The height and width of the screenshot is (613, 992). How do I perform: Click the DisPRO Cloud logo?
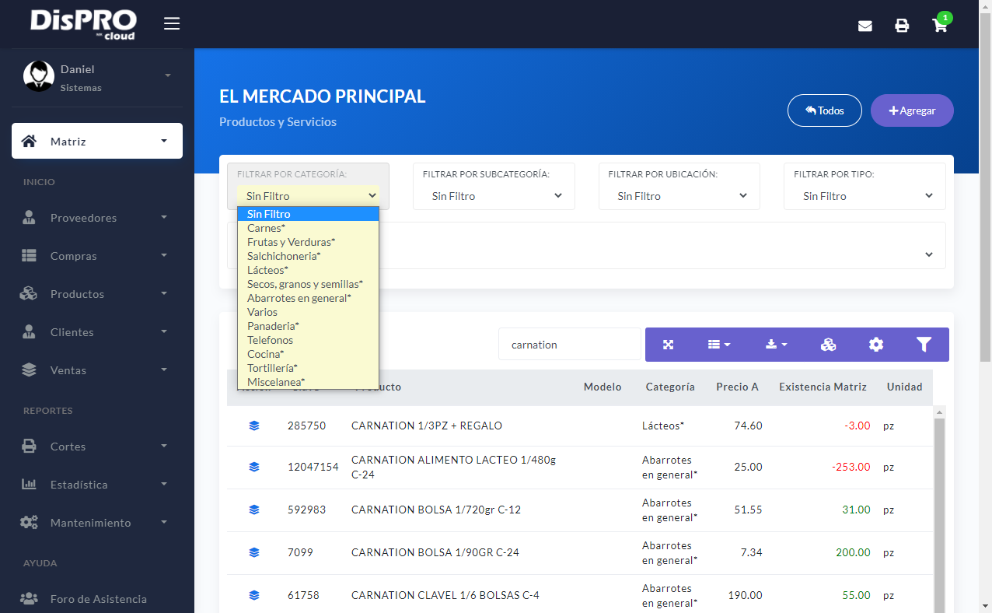[83, 23]
